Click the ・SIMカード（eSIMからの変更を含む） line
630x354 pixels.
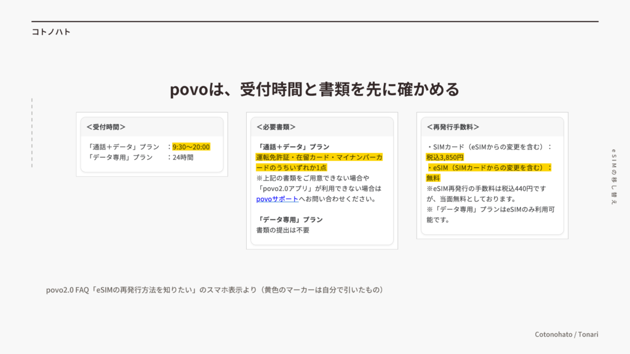click(489, 147)
